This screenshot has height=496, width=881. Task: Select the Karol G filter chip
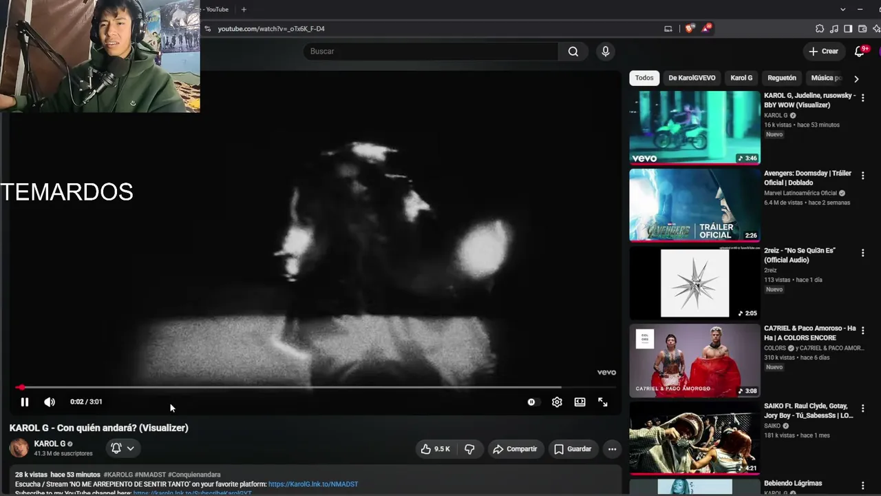coord(741,78)
